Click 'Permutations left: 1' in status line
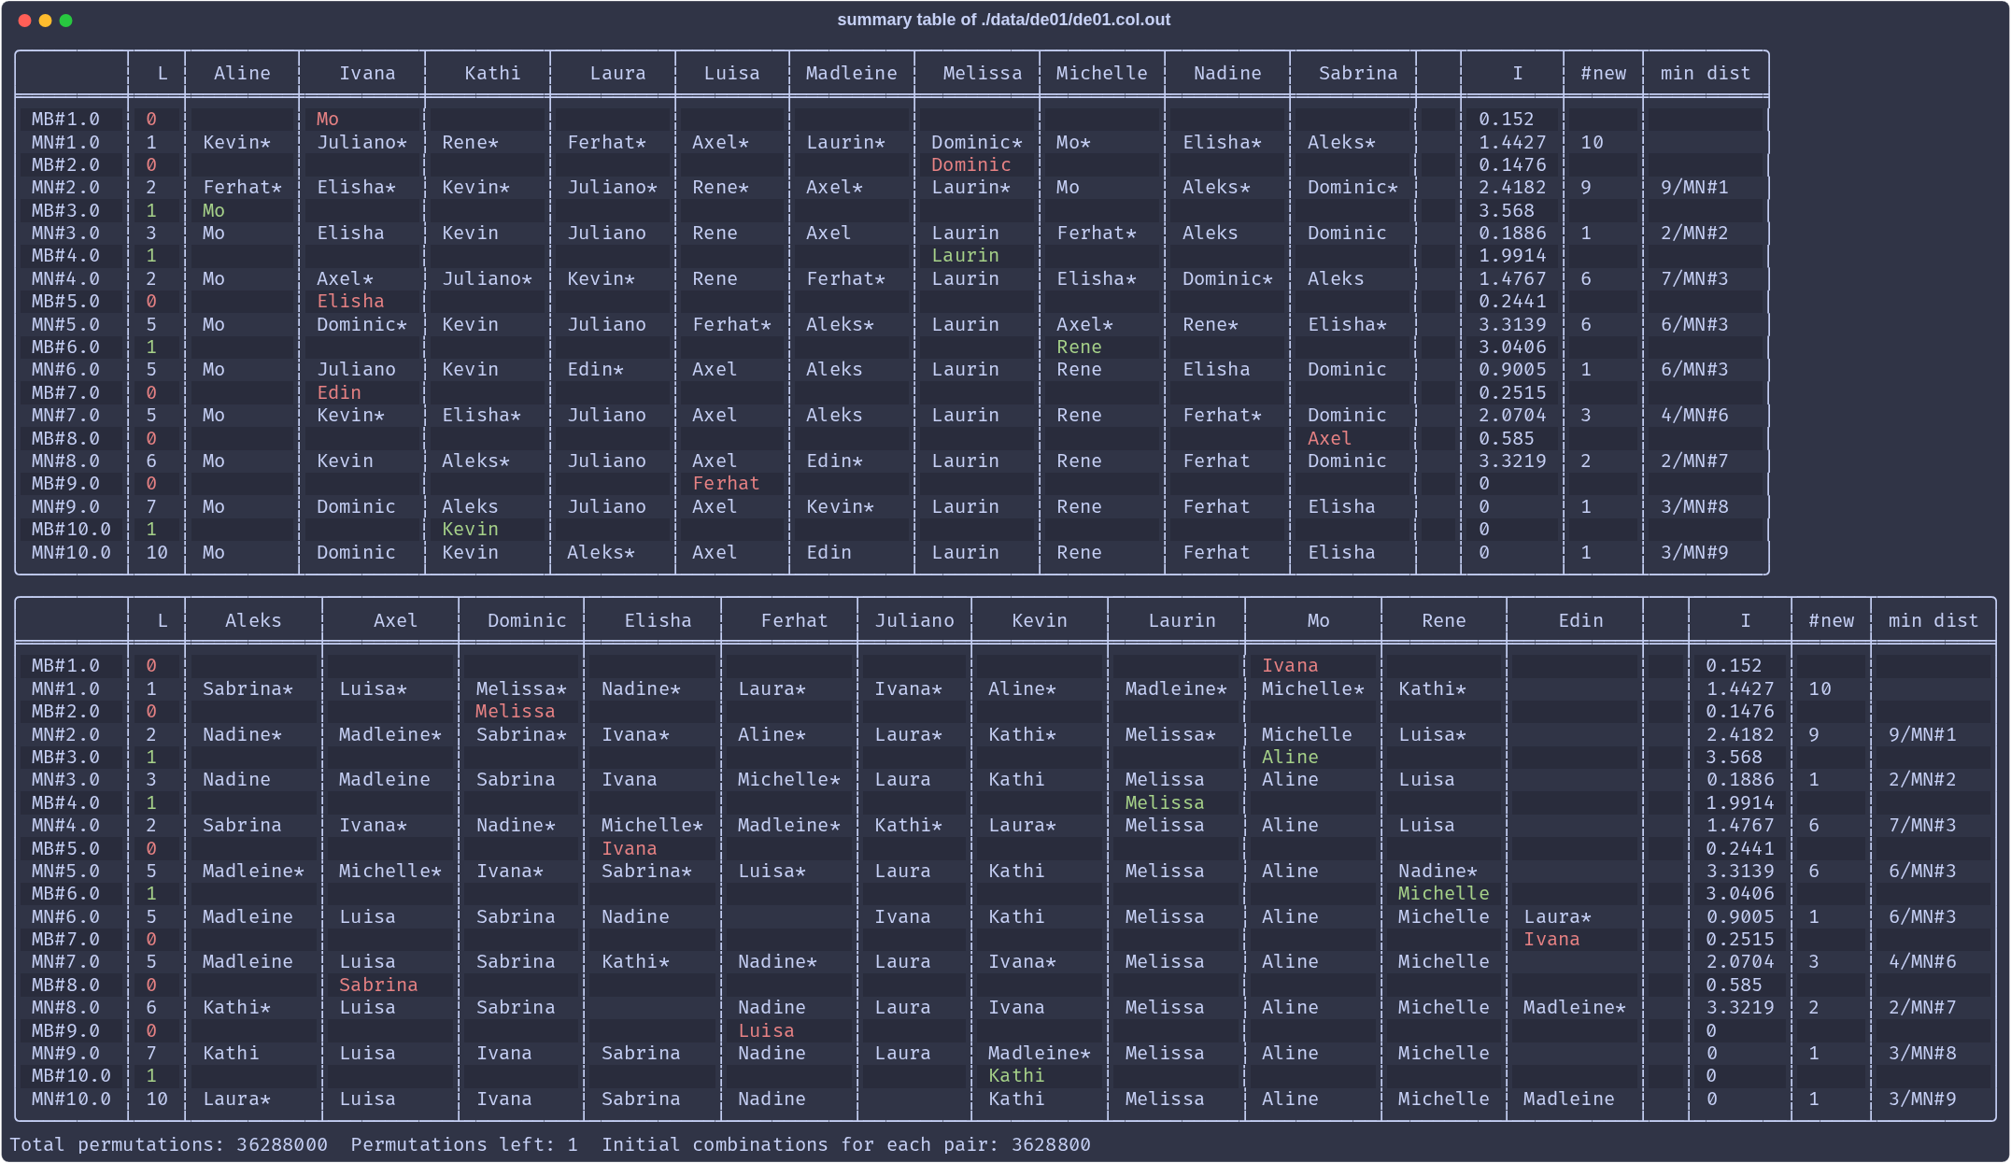2011x1163 pixels. click(464, 1144)
